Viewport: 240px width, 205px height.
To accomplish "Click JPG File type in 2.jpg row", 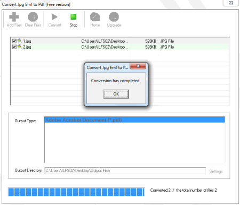I will (x=167, y=47).
